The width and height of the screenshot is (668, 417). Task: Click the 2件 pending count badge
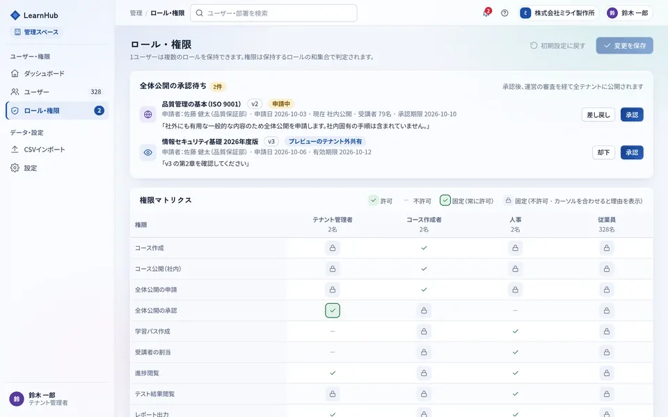217,86
